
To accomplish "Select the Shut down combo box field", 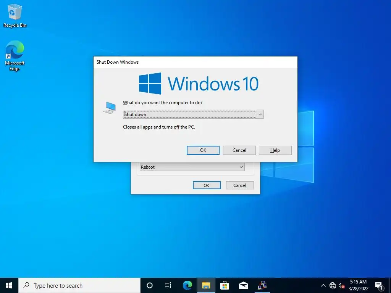I will (193, 114).
